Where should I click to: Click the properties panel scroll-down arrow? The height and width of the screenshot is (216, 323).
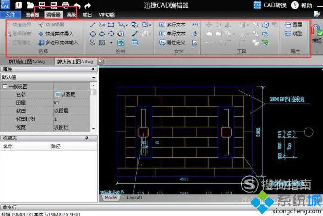pos(93,128)
